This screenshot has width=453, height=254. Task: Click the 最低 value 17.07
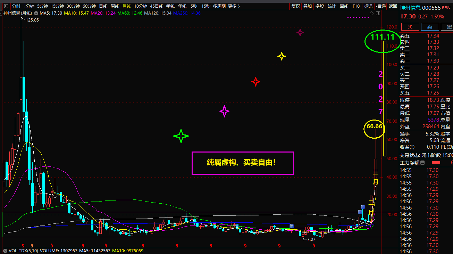[x=433, y=113]
